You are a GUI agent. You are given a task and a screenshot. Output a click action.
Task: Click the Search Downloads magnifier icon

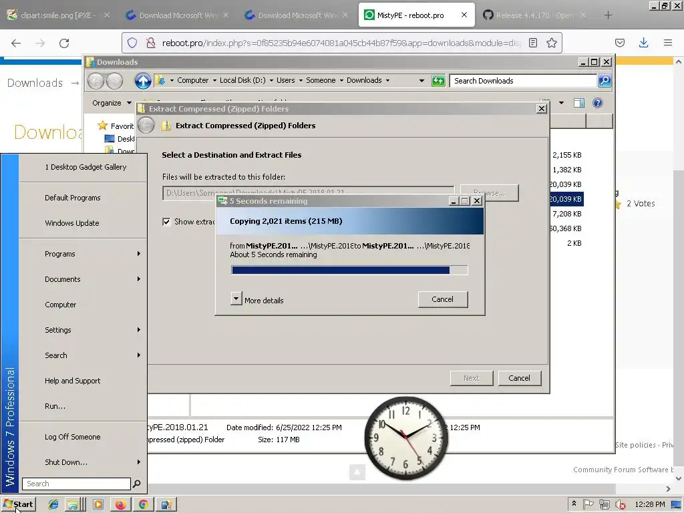[604, 81]
